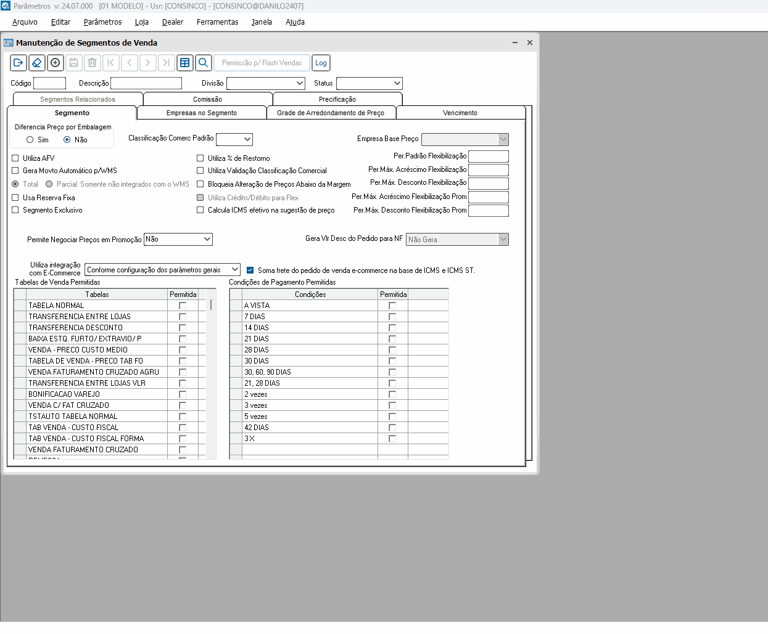Viewport: 768px width, 634px height.
Task: Check Gera Movto Automático p/WMS
Action: coord(15,171)
